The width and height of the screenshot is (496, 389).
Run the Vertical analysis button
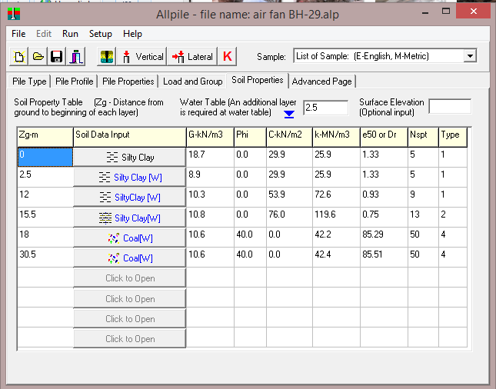coord(141,57)
